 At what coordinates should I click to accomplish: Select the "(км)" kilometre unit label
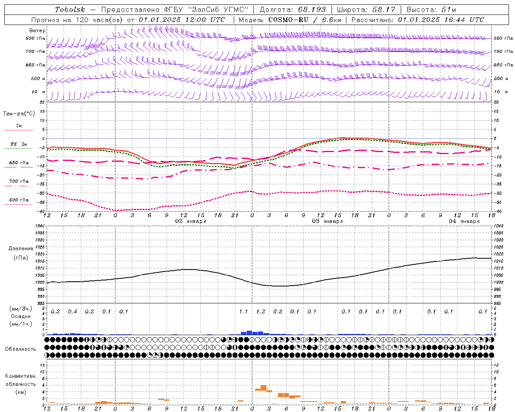tap(21, 392)
